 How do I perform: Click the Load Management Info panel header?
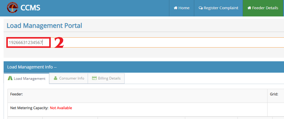(x=144, y=67)
